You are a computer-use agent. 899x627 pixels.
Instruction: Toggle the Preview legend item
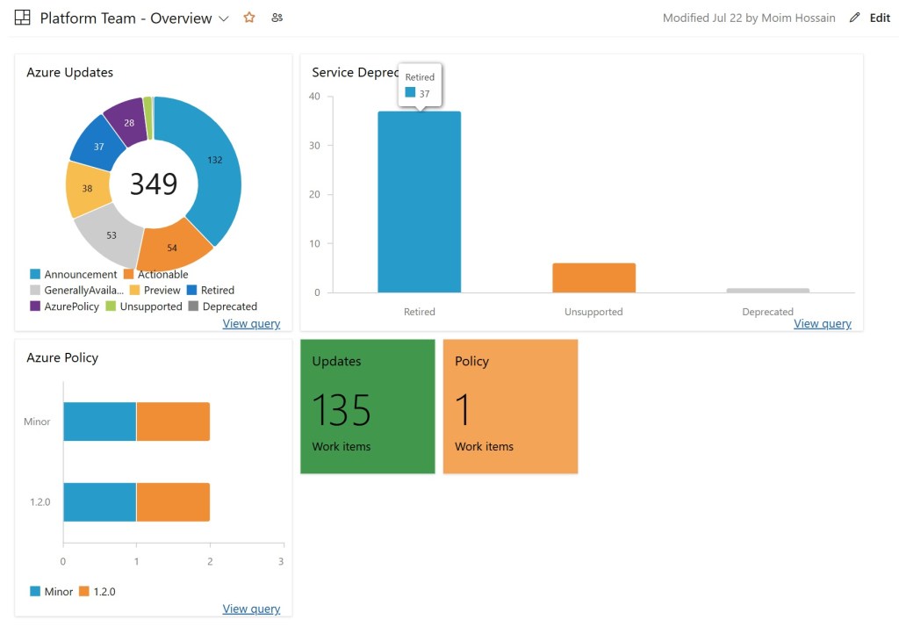click(162, 290)
